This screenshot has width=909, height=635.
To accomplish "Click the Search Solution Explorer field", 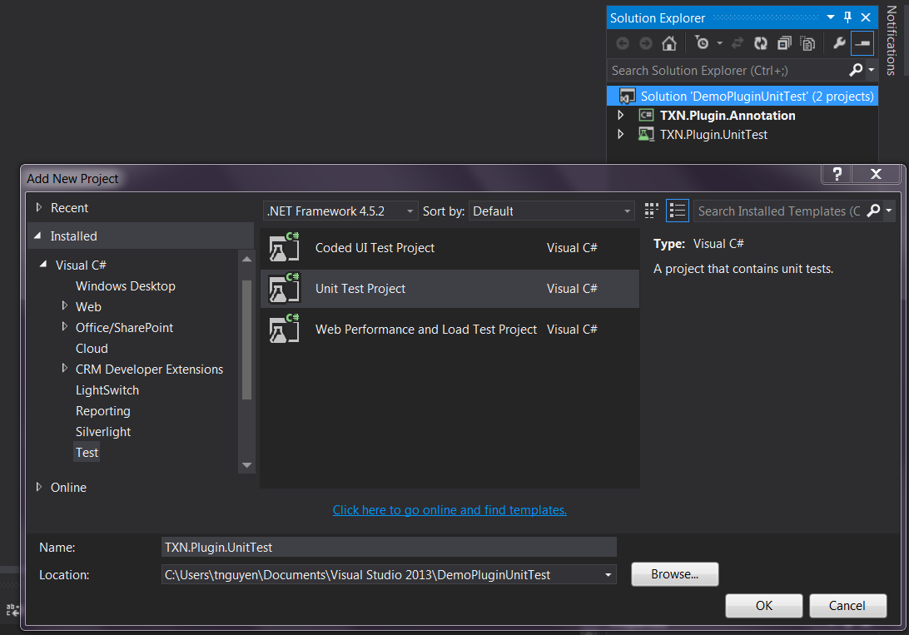I will [x=727, y=71].
